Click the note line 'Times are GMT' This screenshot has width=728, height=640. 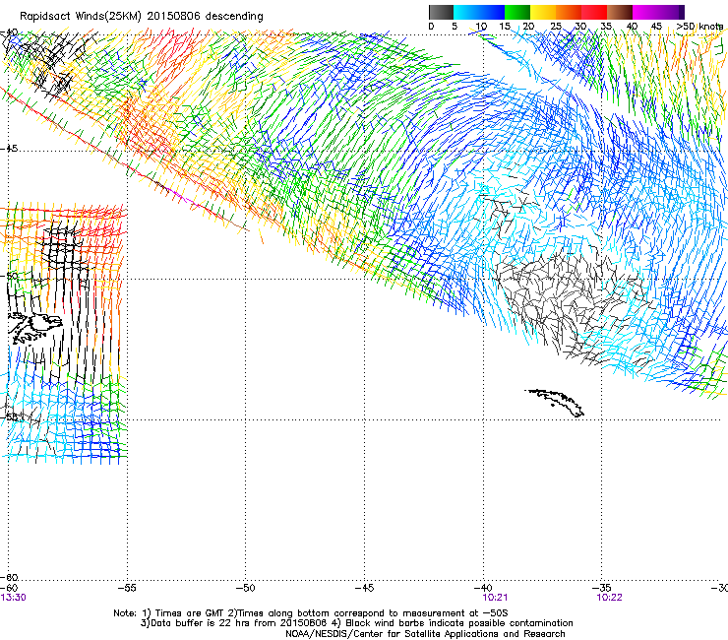190,613
